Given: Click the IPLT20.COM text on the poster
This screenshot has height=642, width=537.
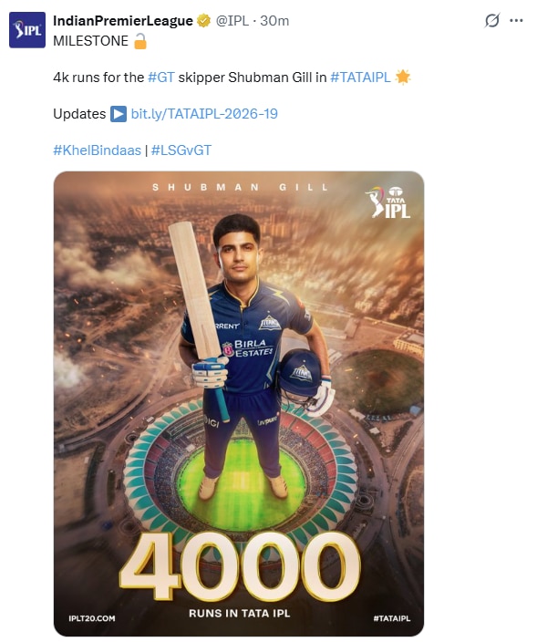Looking at the screenshot, I should click(x=92, y=618).
